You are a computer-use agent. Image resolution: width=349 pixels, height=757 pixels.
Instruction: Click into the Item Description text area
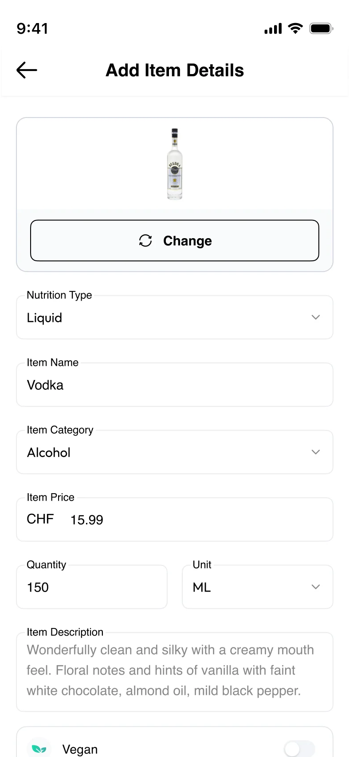(174, 671)
